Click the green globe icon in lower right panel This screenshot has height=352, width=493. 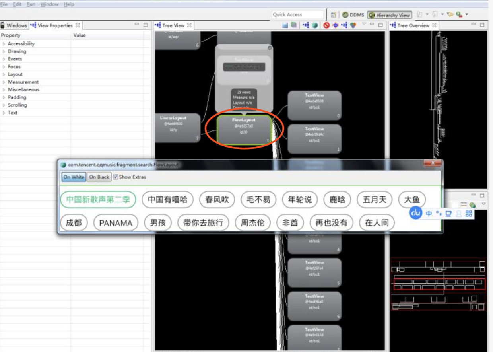472,204
